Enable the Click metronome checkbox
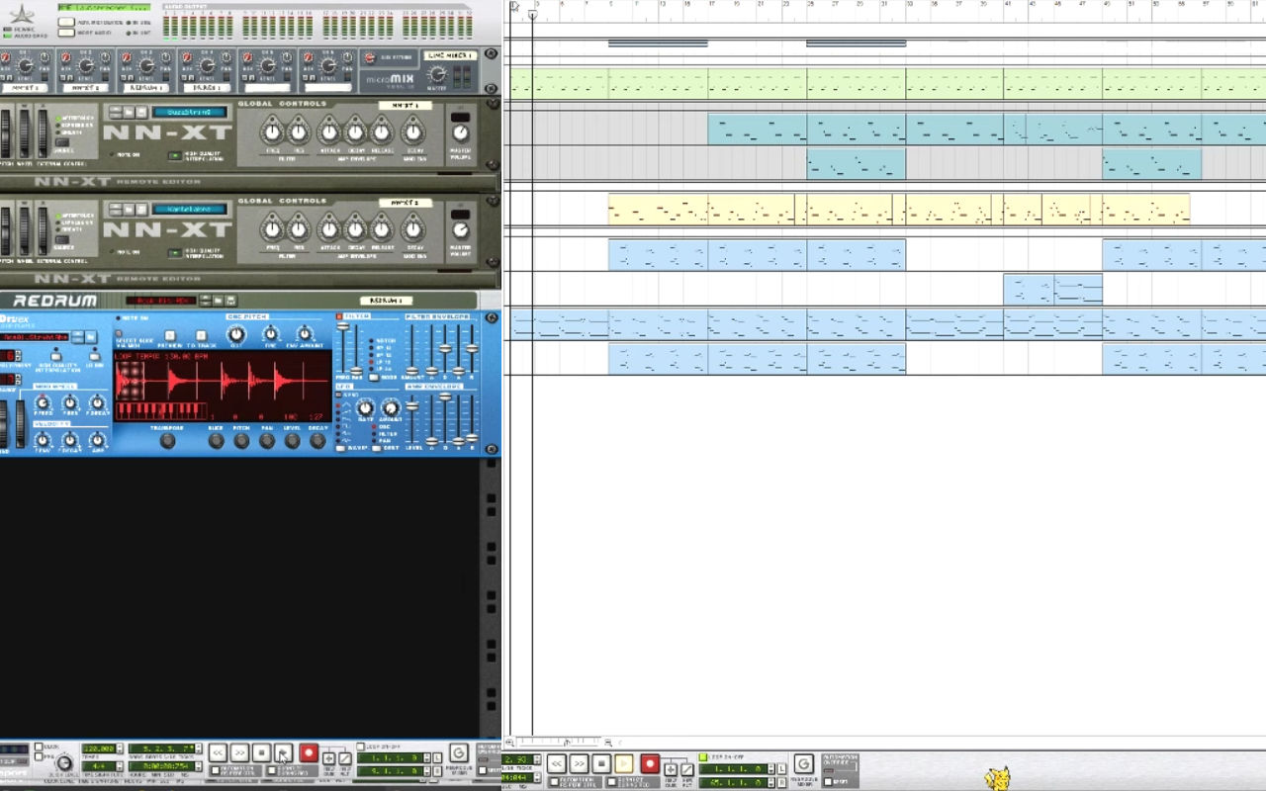Screen dimensions: 1266x791 coord(39,747)
